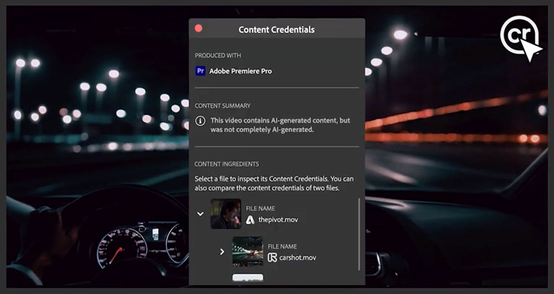Select the thepivot.mov thumbnail
Screen dimensions: 554x294
tap(226, 214)
